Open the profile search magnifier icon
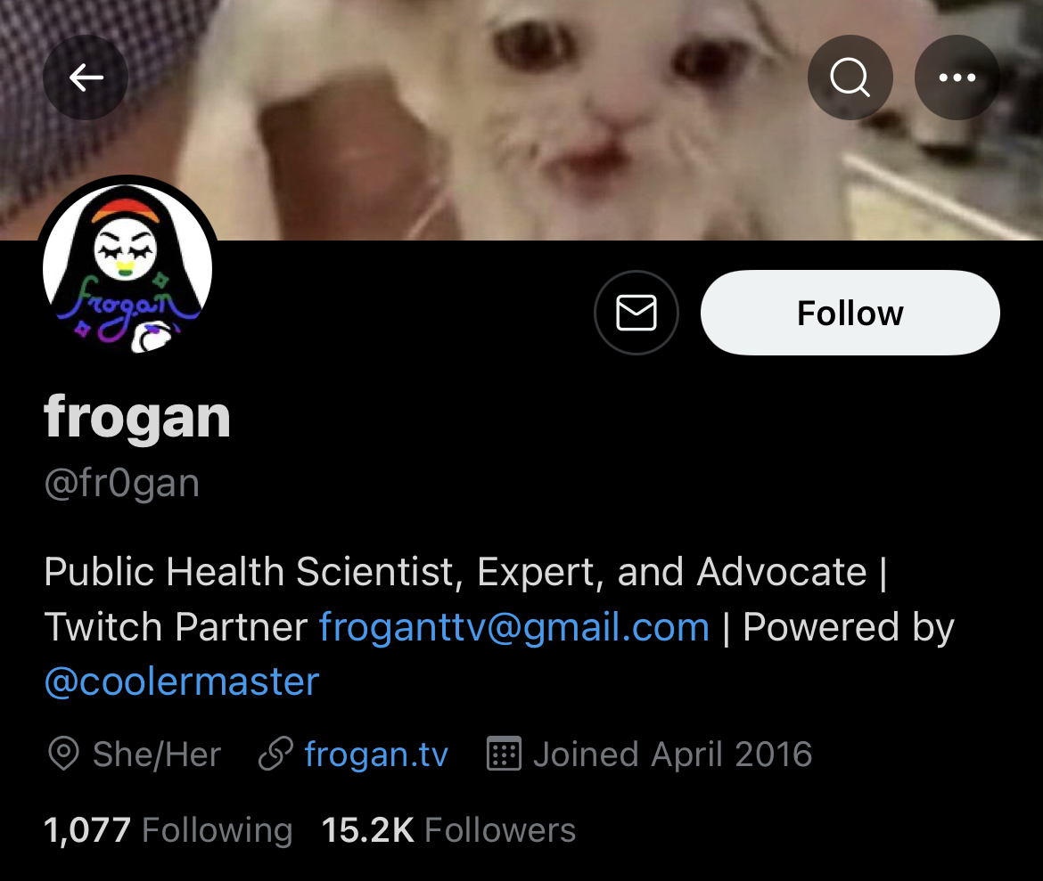This screenshot has height=881, width=1043. point(850,77)
